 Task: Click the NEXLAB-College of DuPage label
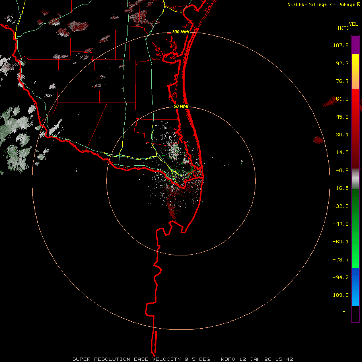tap(321, 4)
